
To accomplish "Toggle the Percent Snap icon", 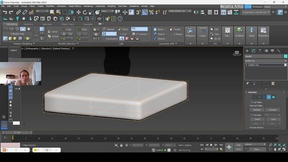I will 151,12.
